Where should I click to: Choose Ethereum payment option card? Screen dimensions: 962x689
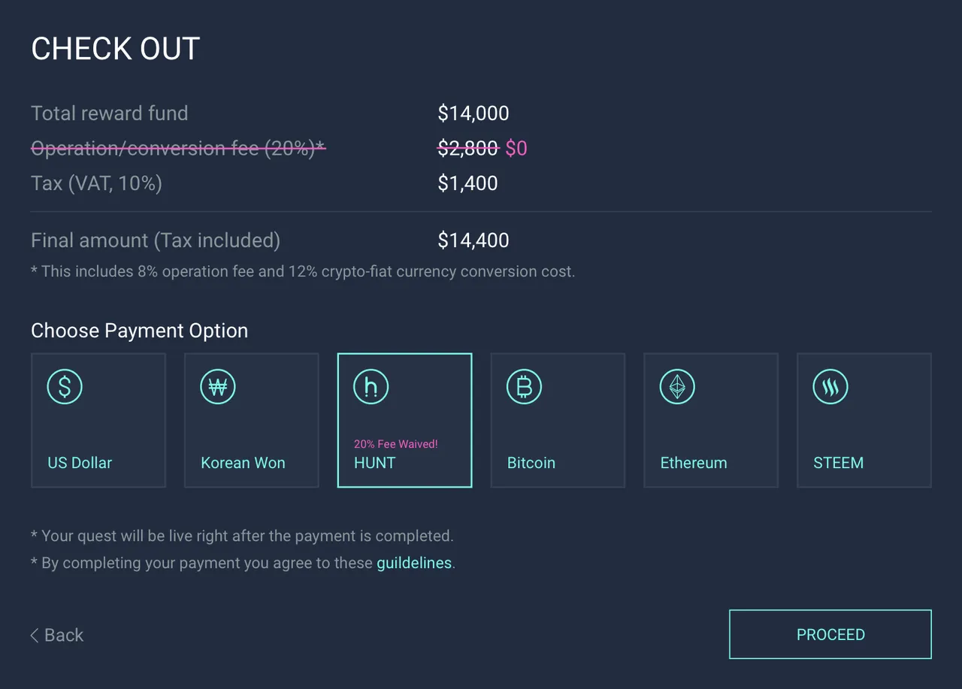[711, 421]
